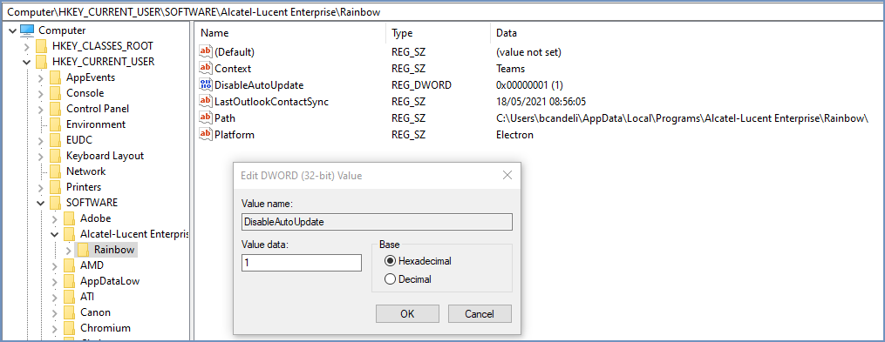The image size is (885, 342).
Task: Click the string icon of (Default) value
Action: [206, 52]
